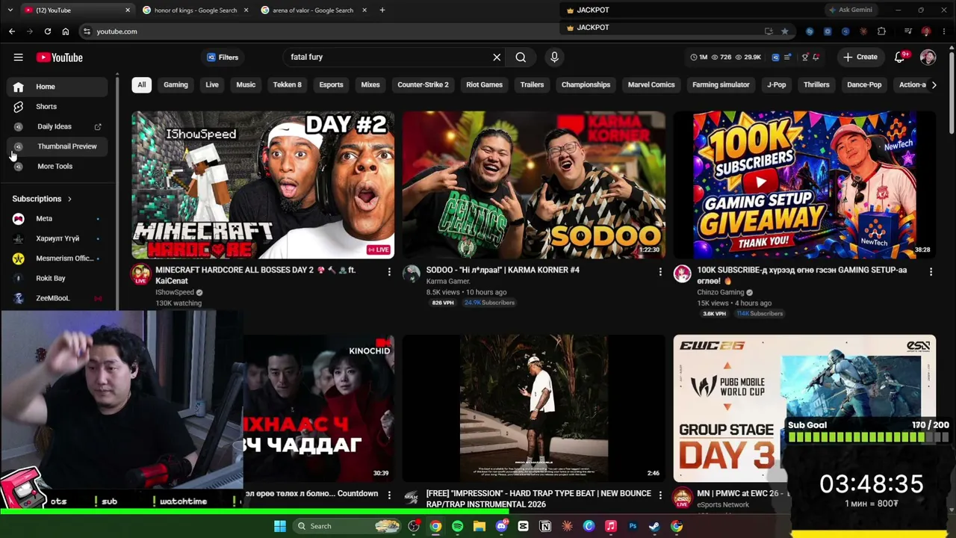
Task: Click Ask Gemini in the title bar
Action: pos(850,10)
